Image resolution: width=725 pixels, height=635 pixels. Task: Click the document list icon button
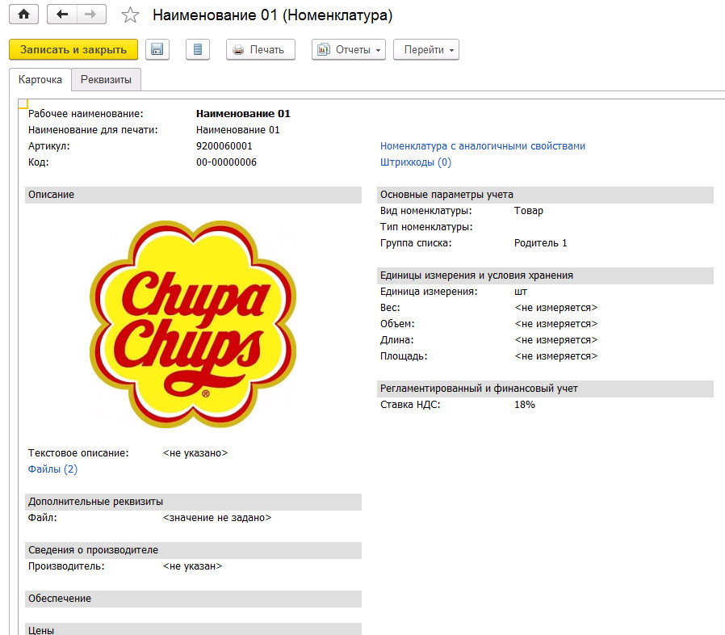[x=197, y=49]
